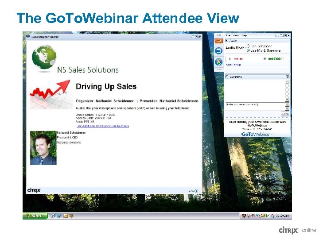Click the NS Sales Solutions globe logo

(x=44, y=58)
